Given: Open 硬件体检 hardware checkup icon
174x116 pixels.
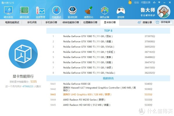Looking at the screenshot, I should (x=8, y=12).
